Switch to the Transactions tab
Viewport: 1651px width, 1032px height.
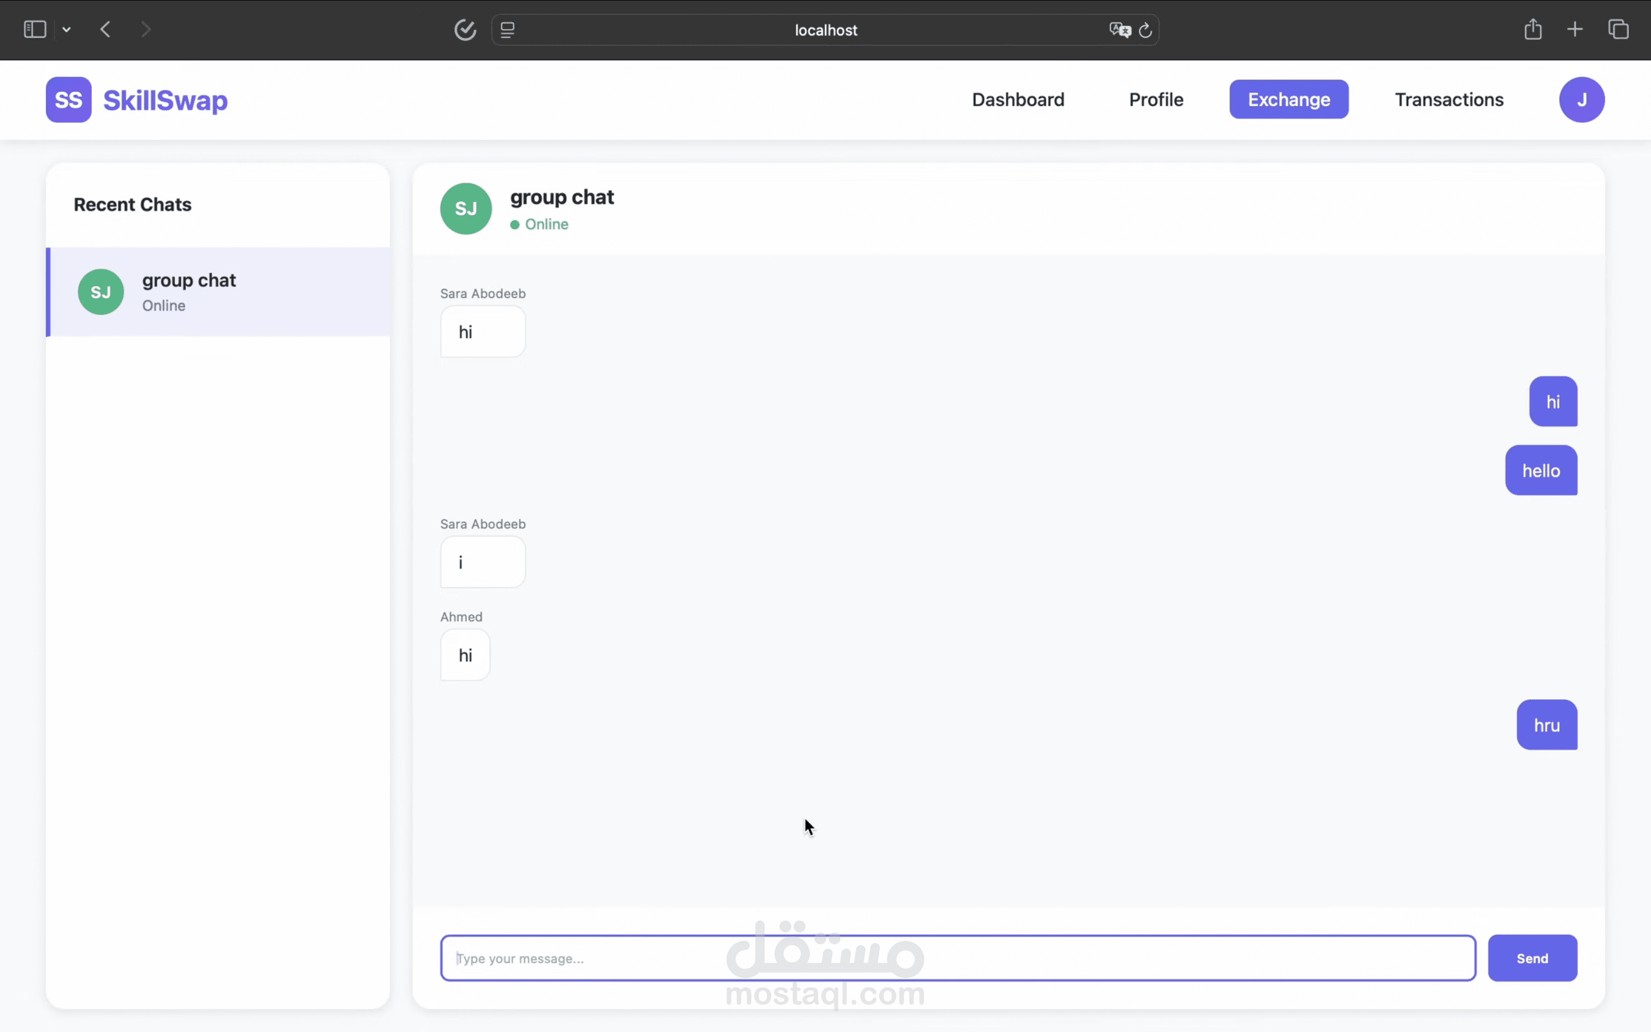pos(1449,100)
